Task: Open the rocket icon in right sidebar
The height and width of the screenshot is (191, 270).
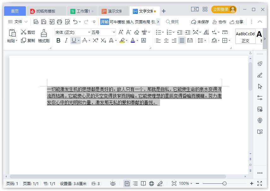Action: pyautogui.click(x=260, y=64)
